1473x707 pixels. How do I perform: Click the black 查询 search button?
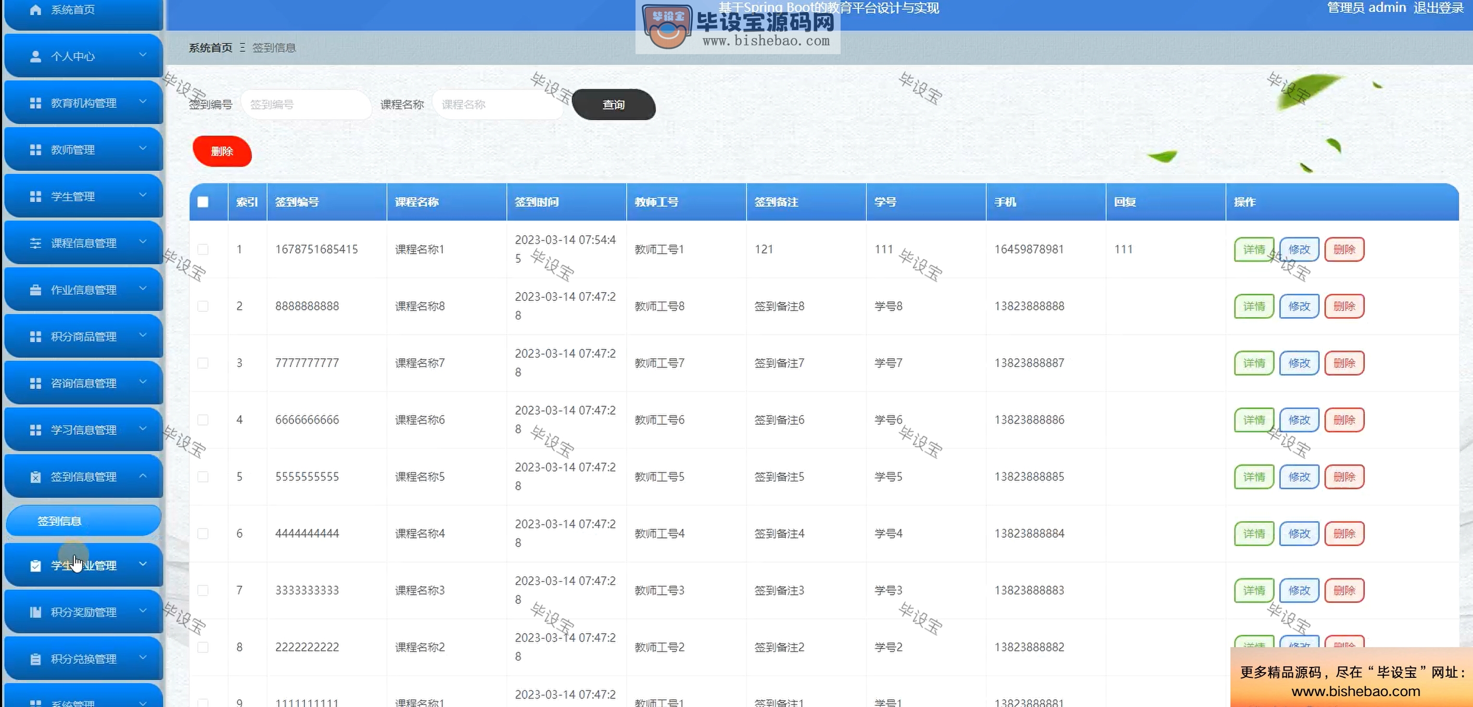(x=614, y=105)
